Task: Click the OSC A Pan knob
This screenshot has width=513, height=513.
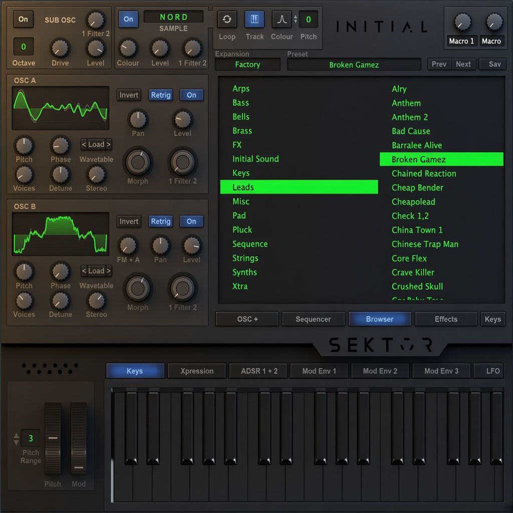Action: [138, 119]
